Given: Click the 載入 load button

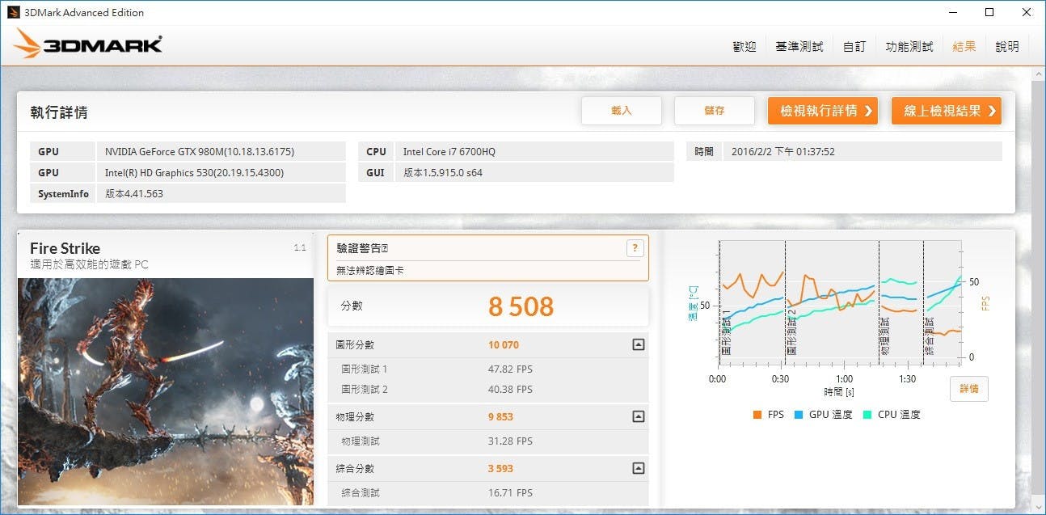Looking at the screenshot, I should 621,111.
